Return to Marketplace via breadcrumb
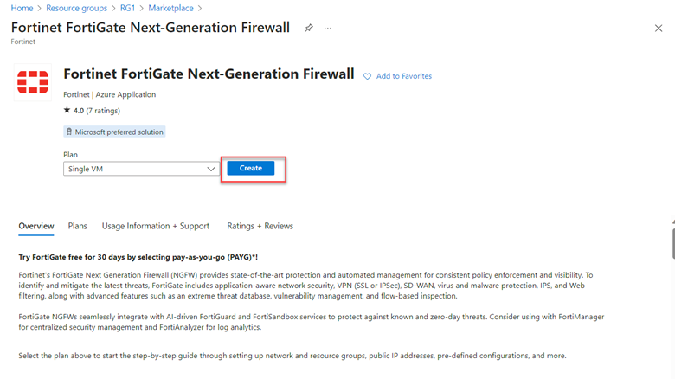 coord(170,8)
